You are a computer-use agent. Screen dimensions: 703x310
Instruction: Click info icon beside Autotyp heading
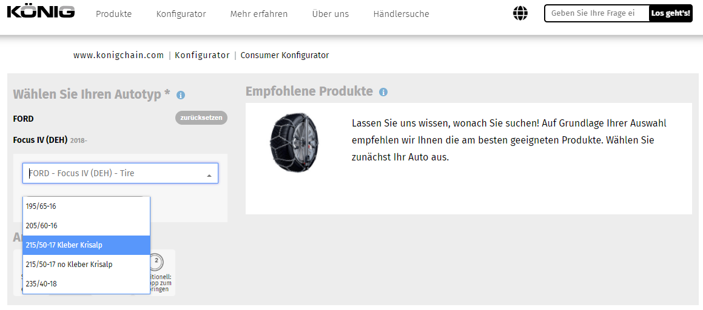click(x=181, y=95)
